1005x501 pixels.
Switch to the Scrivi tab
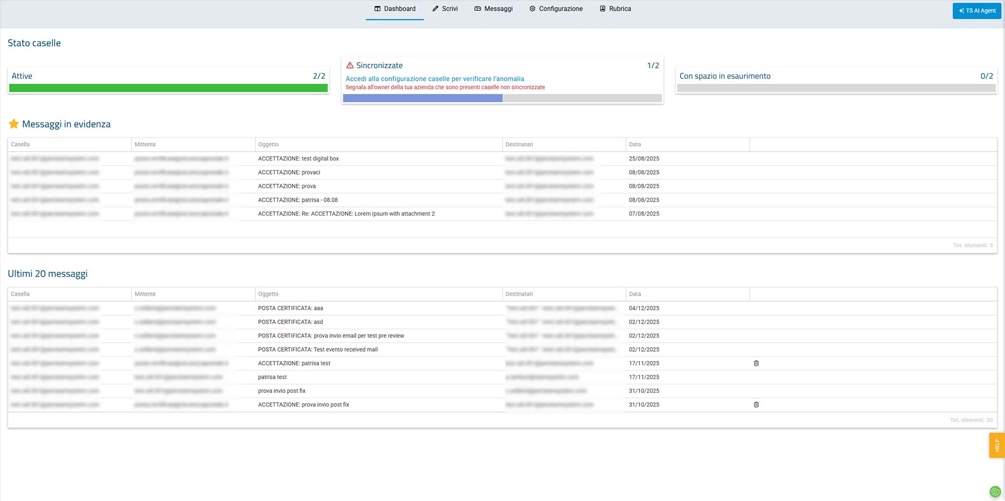click(445, 9)
